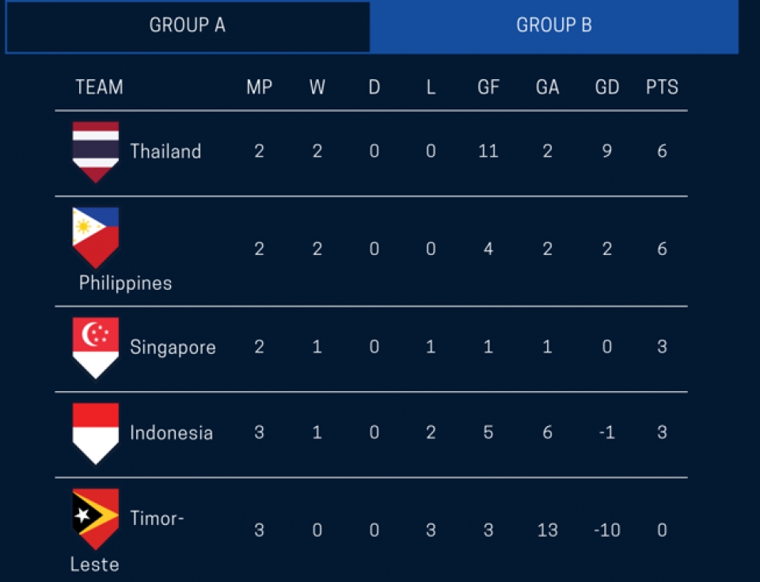Click the Philippines flag crest icon
Screen dimensions: 760x582
tap(95, 234)
